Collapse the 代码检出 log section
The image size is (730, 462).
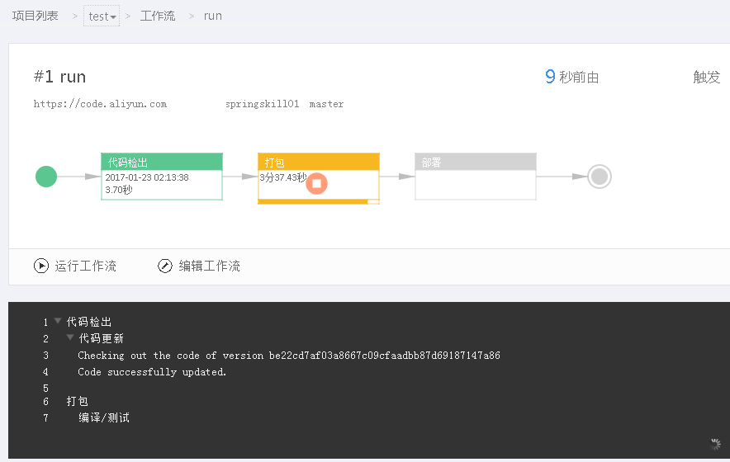click(58, 320)
